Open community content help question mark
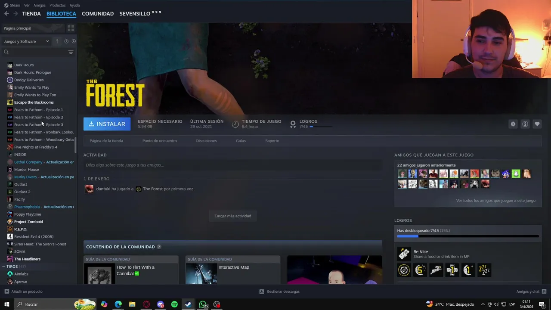The image size is (551, 310). click(159, 247)
